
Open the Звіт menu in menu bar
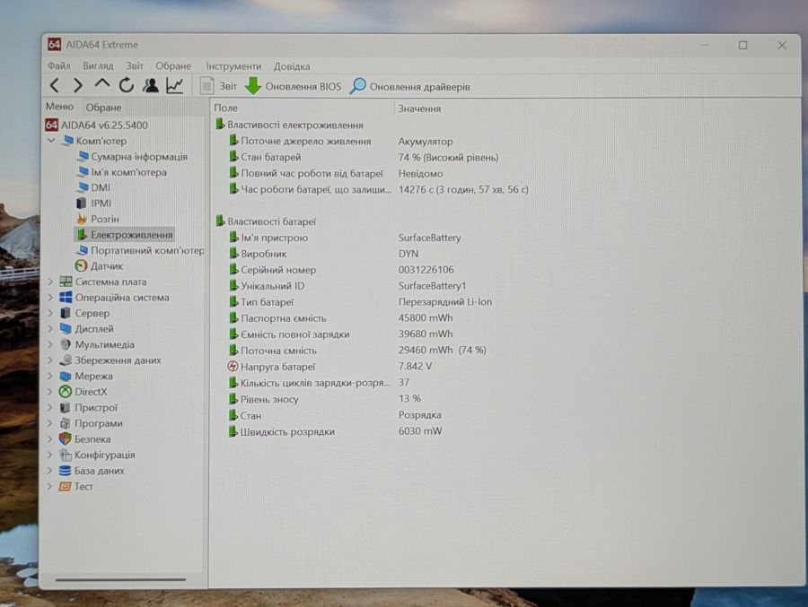click(x=135, y=65)
